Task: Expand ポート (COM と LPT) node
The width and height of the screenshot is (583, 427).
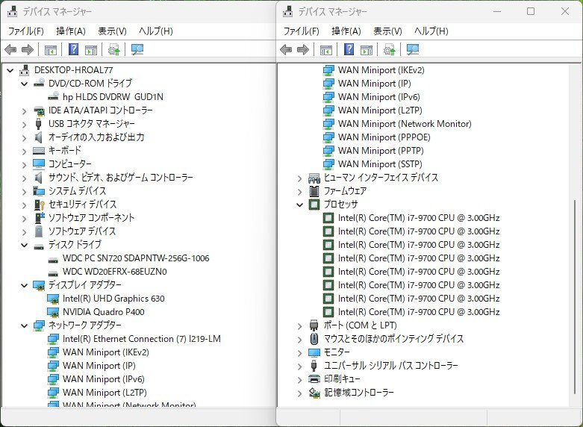Action: pos(299,325)
